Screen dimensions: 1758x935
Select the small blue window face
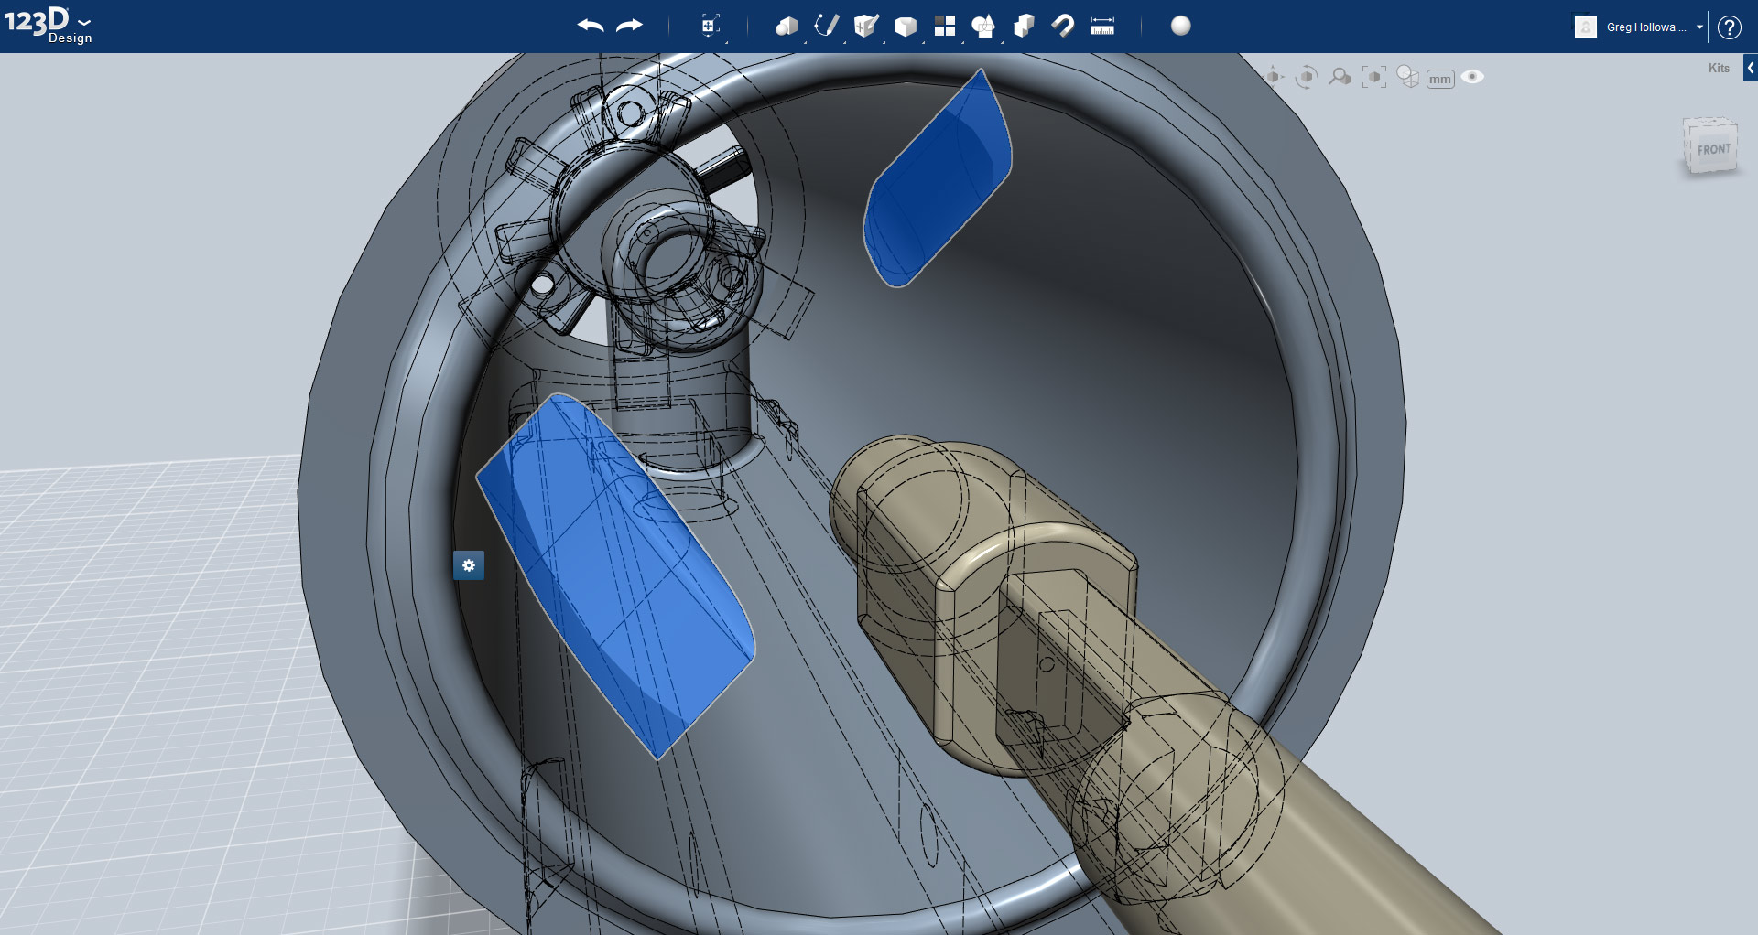pos(939,178)
